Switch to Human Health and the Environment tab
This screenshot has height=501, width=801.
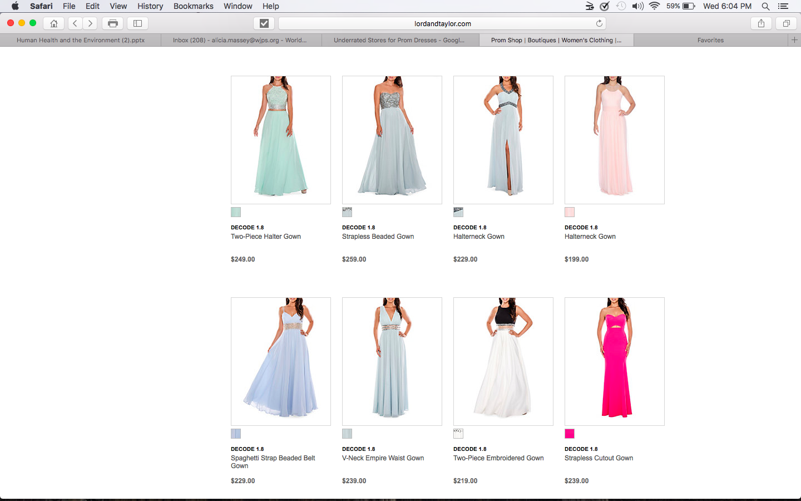tap(81, 40)
